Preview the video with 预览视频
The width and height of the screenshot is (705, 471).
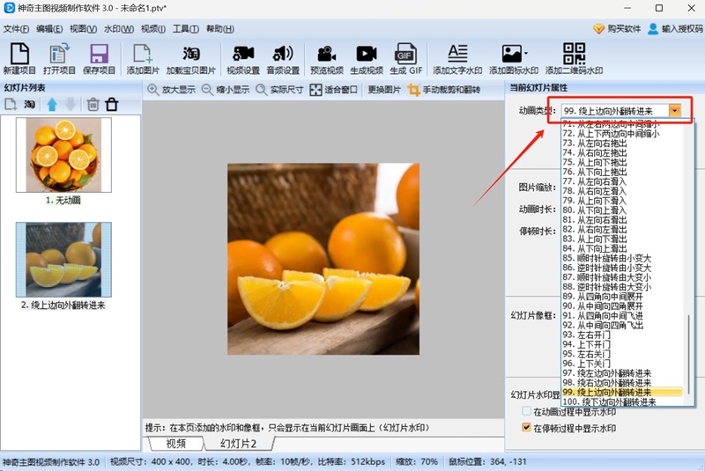click(326, 58)
